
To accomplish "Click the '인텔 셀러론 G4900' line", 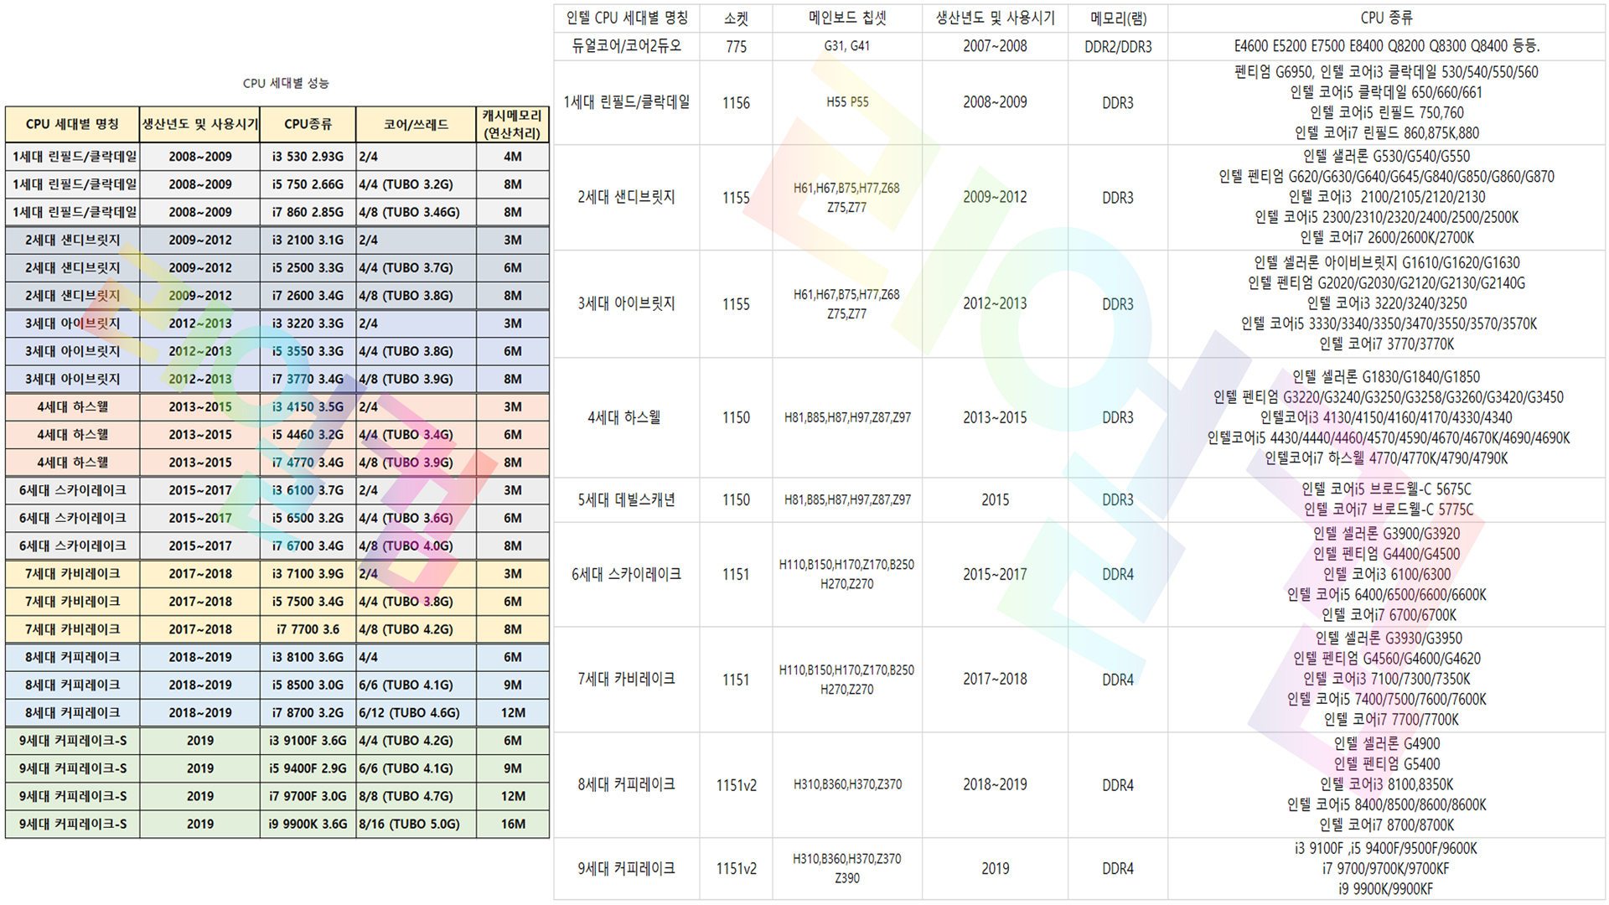I will point(1387,744).
